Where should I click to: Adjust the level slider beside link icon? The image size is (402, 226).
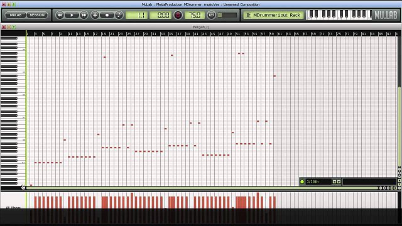pos(227,15)
